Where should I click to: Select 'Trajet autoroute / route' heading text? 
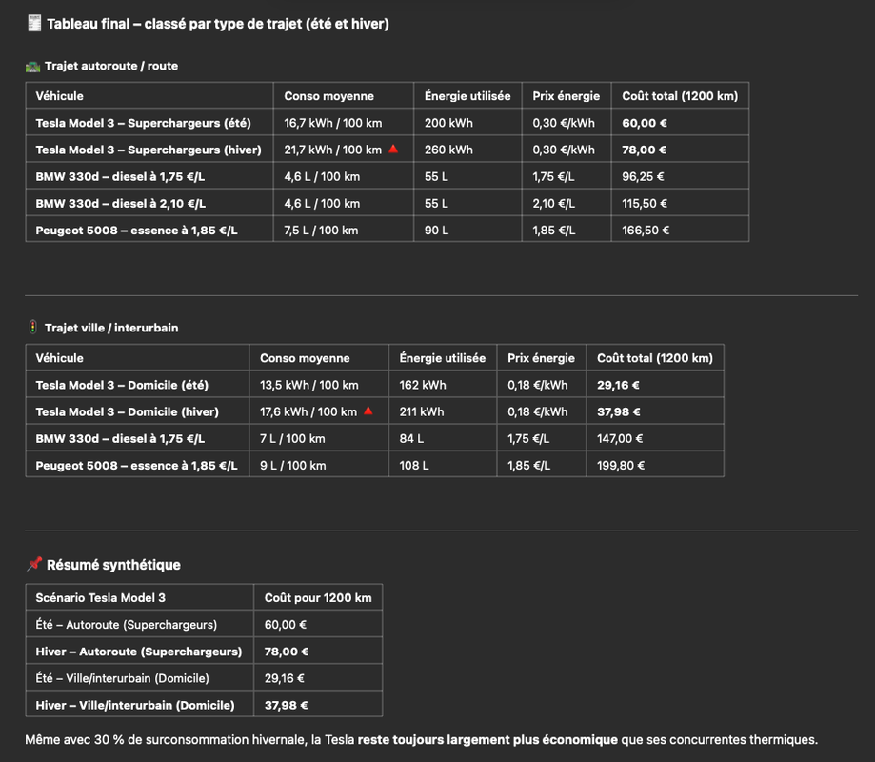111,66
